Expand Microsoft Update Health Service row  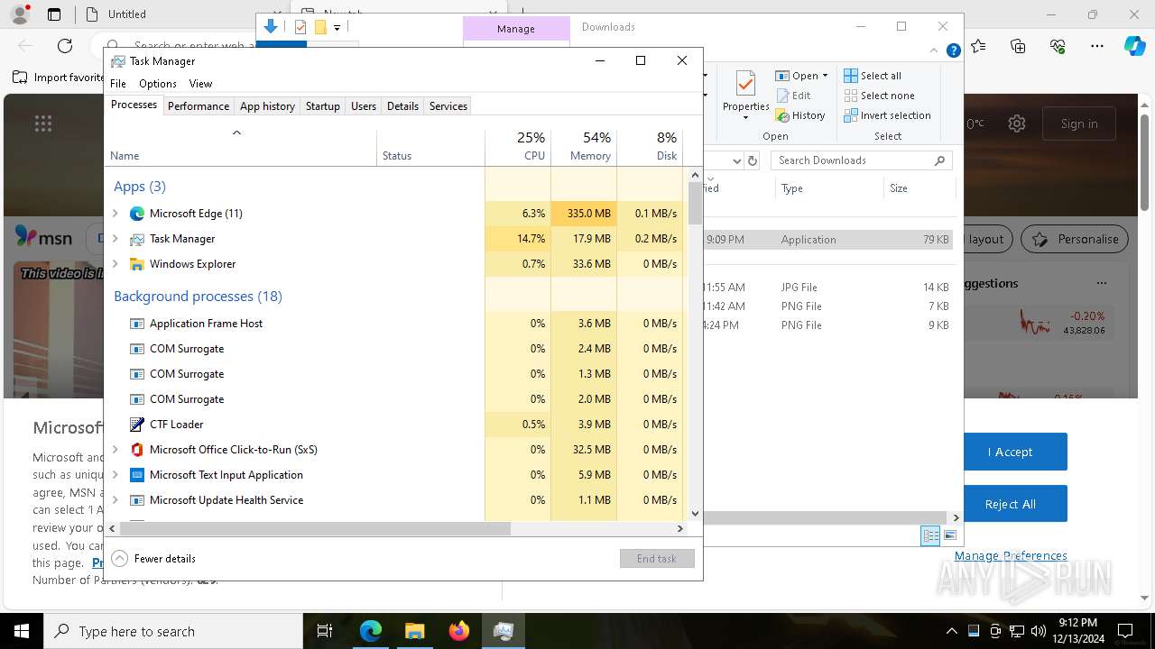tap(115, 500)
